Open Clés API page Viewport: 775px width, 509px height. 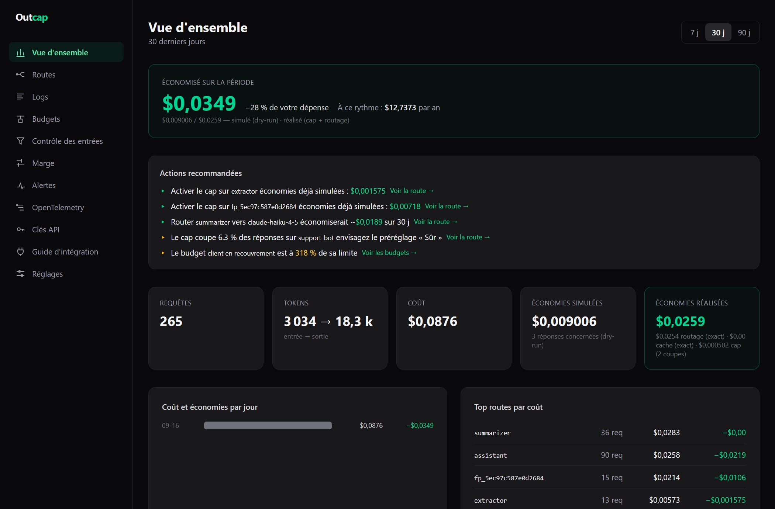pyautogui.click(x=66, y=230)
